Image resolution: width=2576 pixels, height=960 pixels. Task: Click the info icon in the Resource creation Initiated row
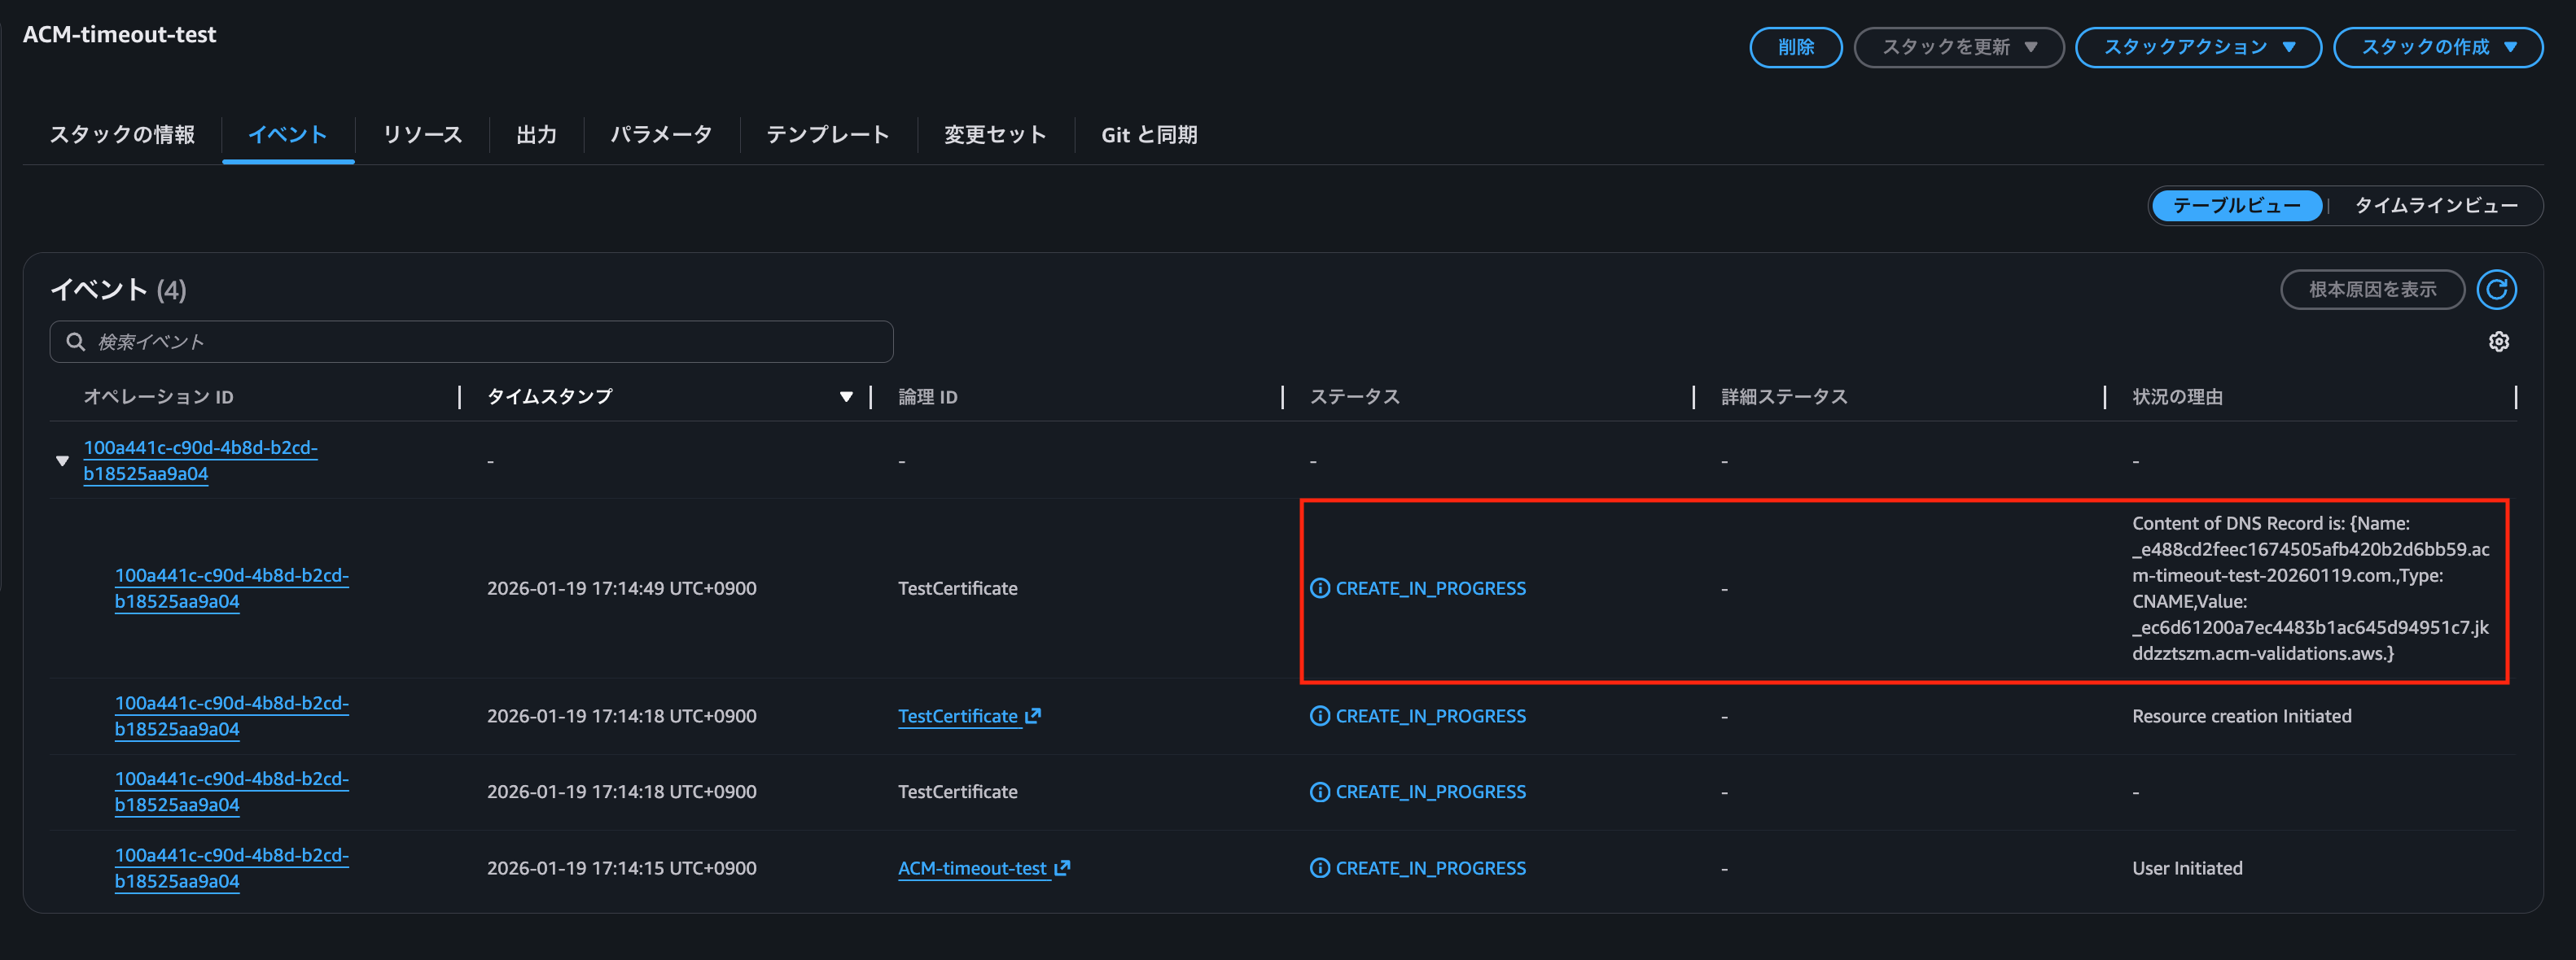pos(1319,715)
